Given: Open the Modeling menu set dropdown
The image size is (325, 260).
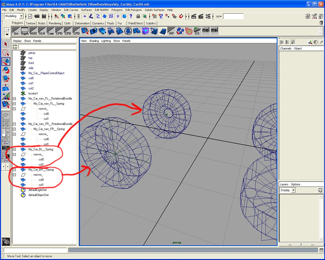Looking at the screenshot, I should point(21,16).
